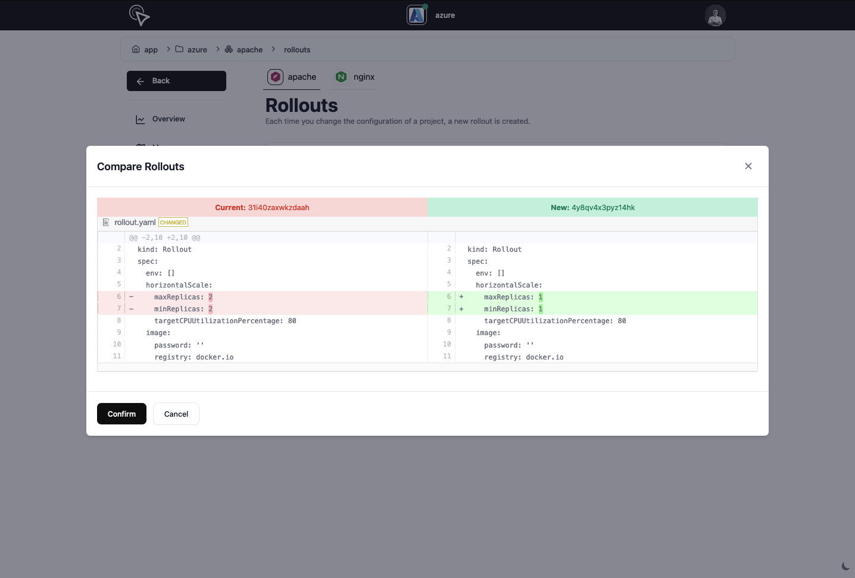Select the apache tab

(x=301, y=77)
